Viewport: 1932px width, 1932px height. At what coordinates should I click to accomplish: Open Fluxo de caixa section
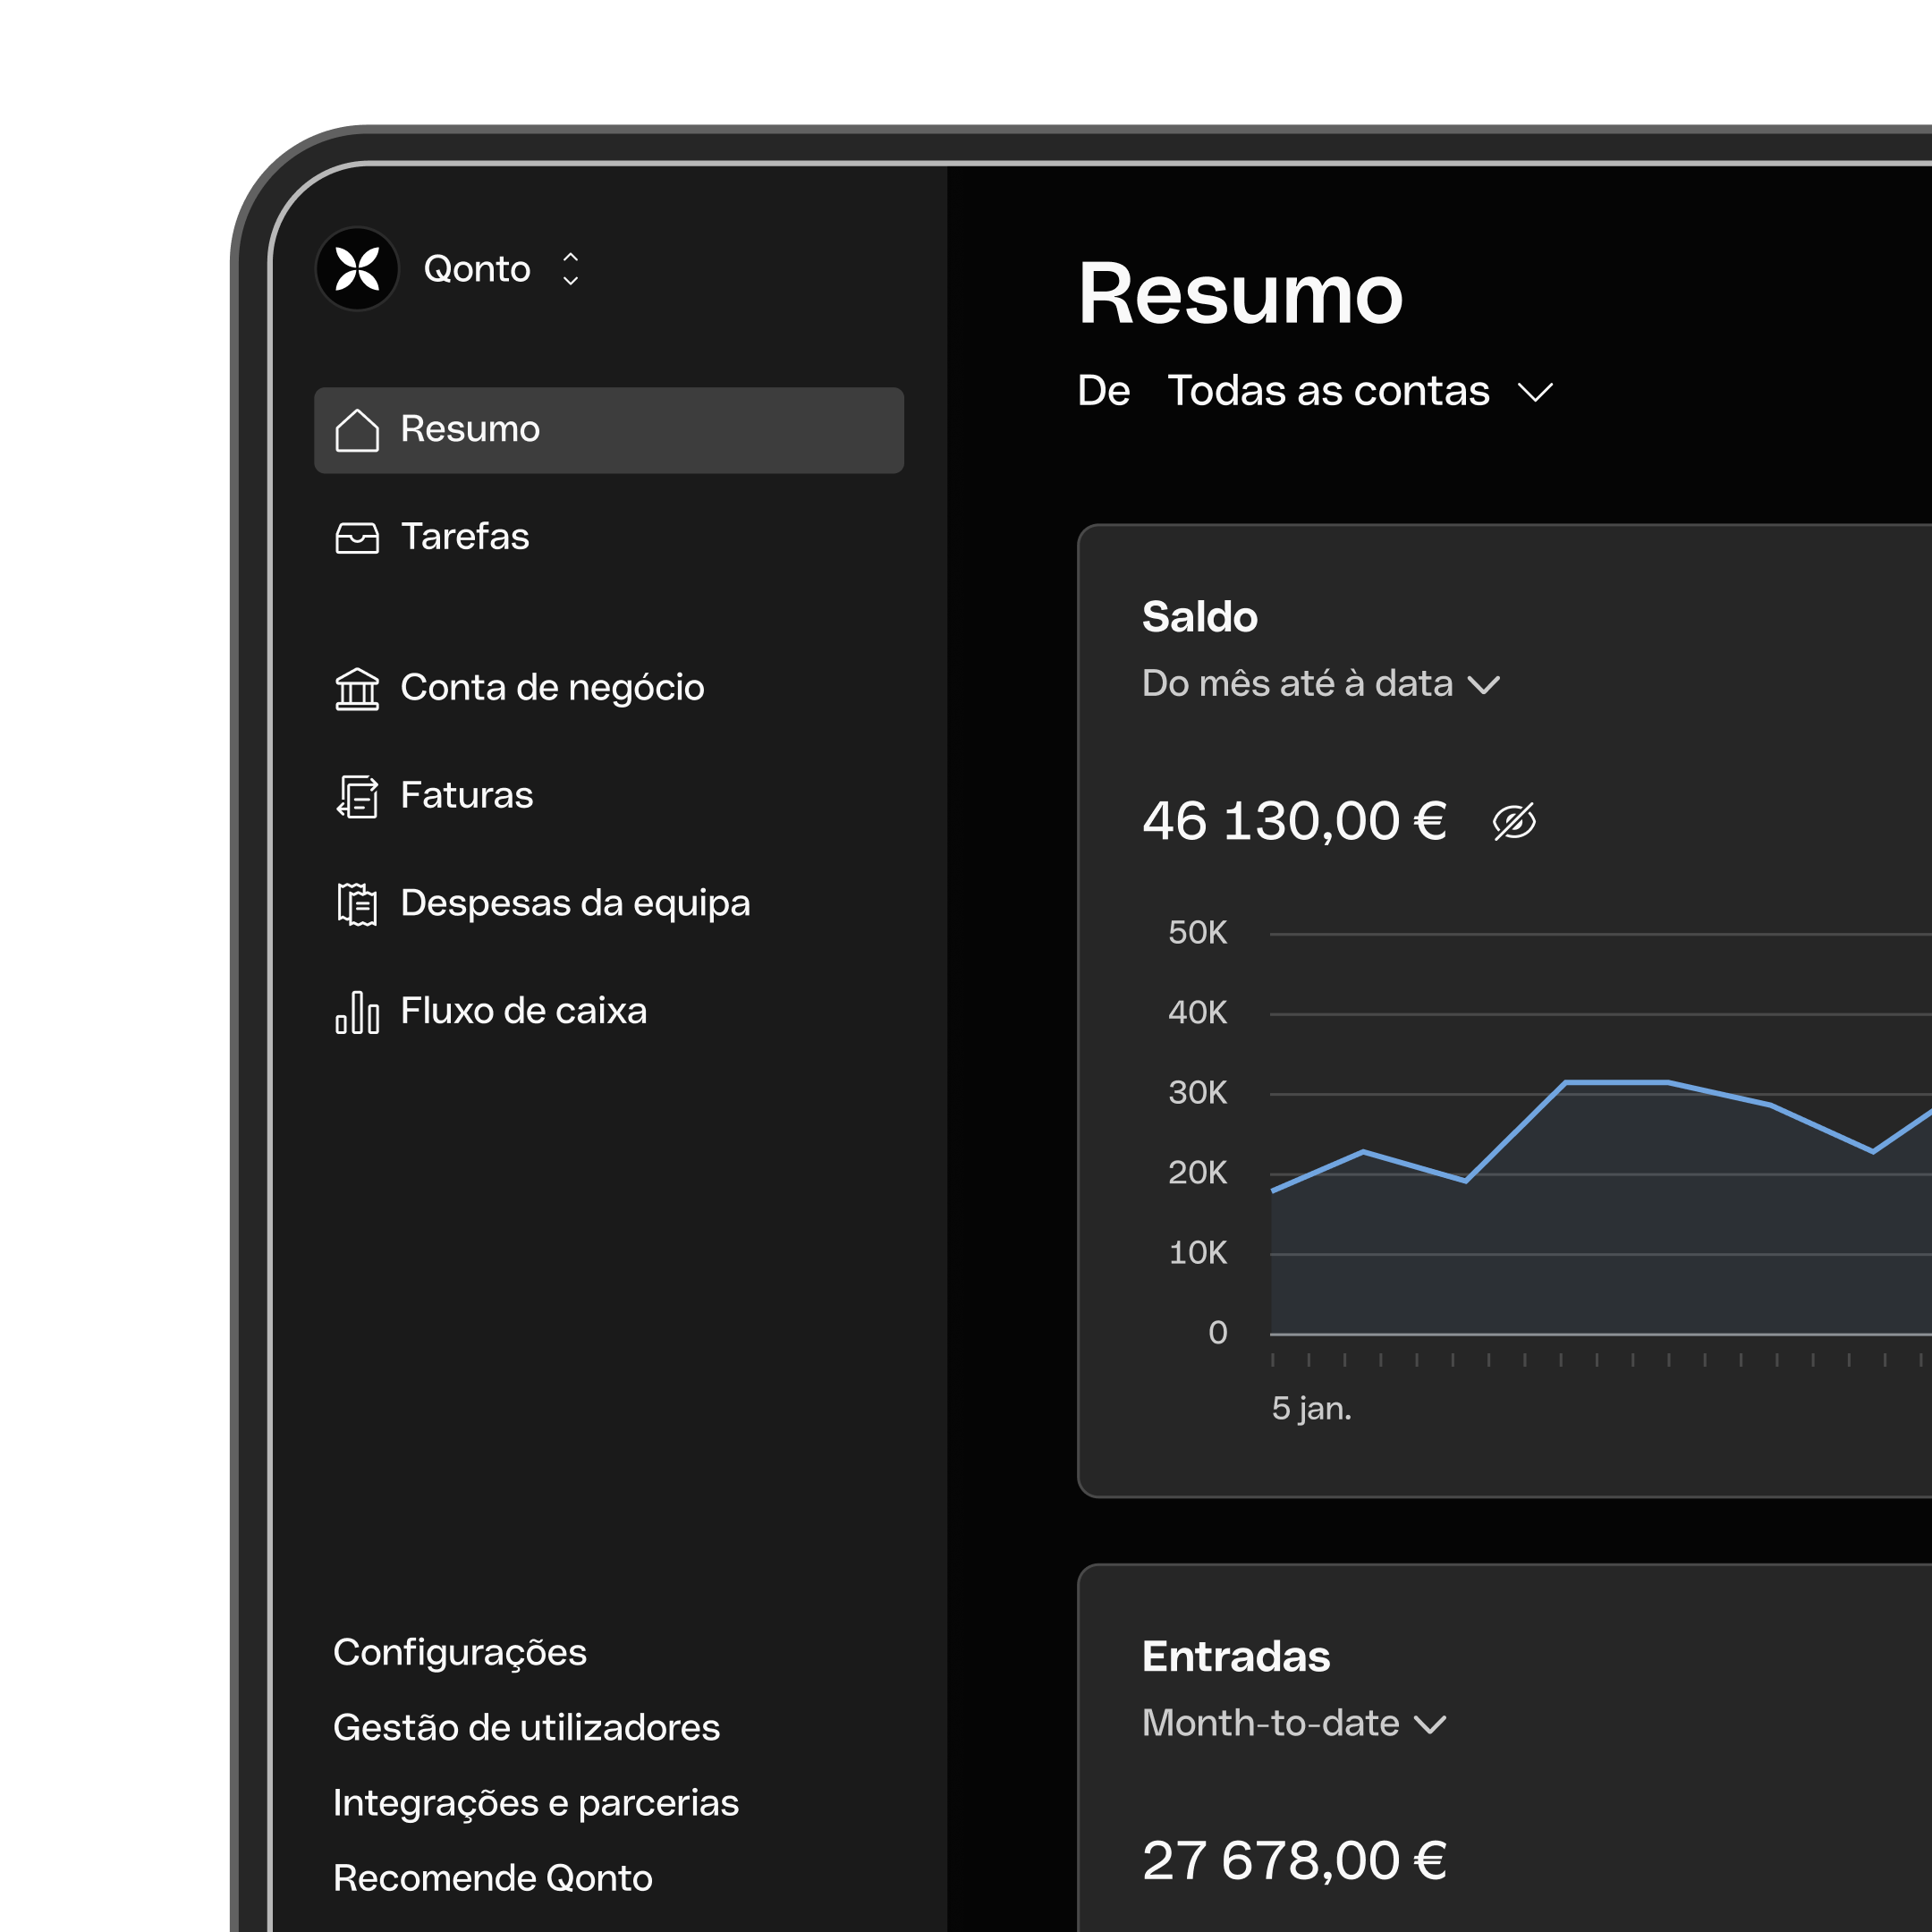point(524,1011)
